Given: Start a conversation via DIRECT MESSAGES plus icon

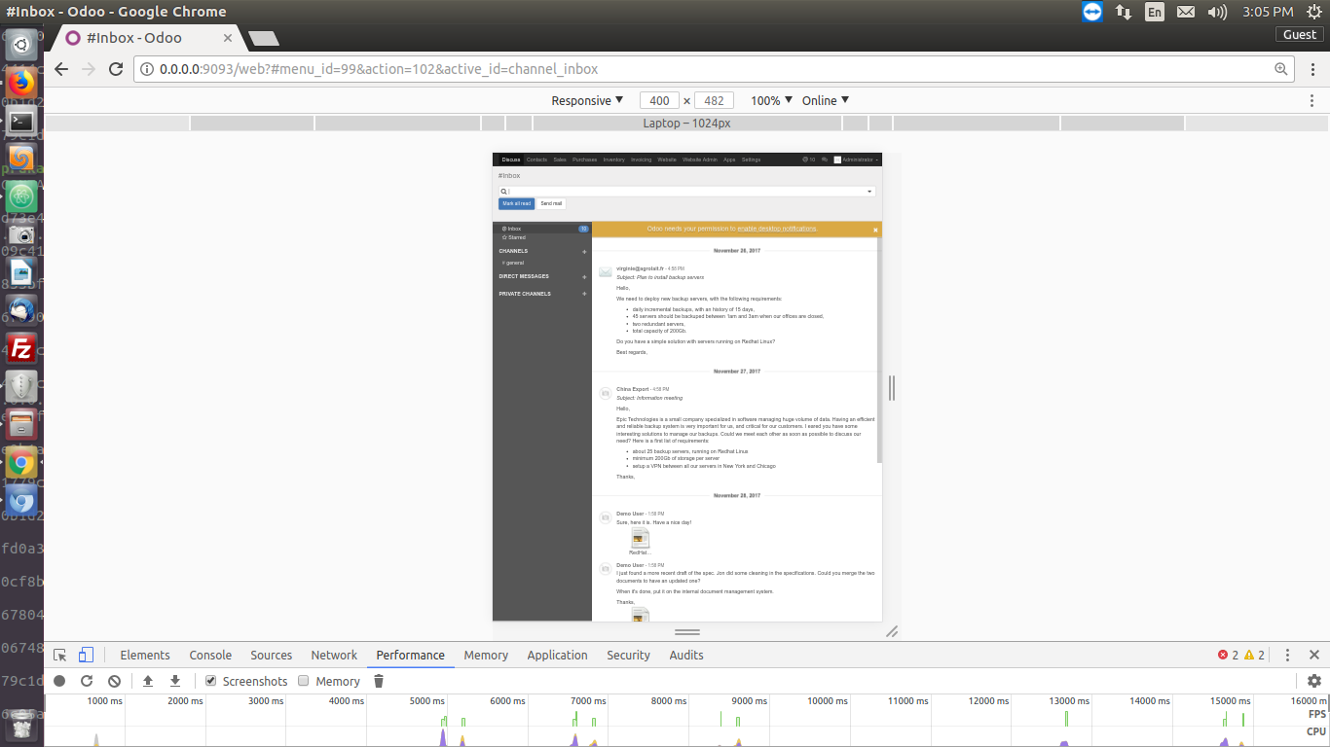Looking at the screenshot, I should click(x=584, y=276).
